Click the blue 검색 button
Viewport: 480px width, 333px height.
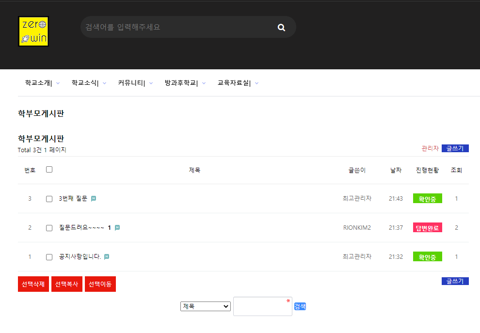coord(300,306)
